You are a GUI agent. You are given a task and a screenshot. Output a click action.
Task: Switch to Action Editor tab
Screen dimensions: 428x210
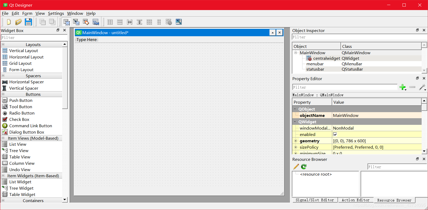point(356,200)
